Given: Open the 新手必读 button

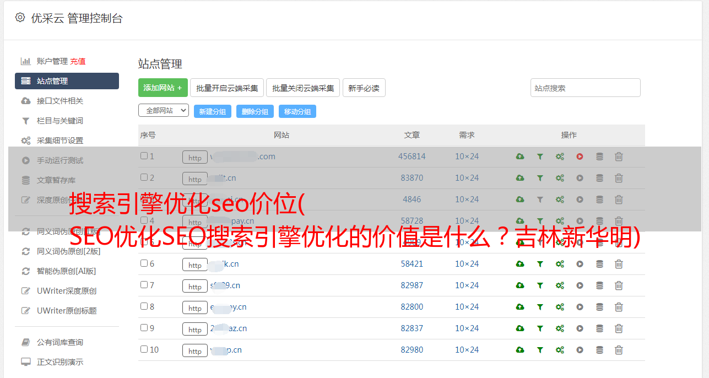Looking at the screenshot, I should [364, 88].
